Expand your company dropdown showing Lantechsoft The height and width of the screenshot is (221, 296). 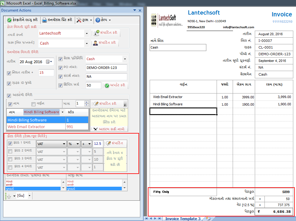coord(87,33)
